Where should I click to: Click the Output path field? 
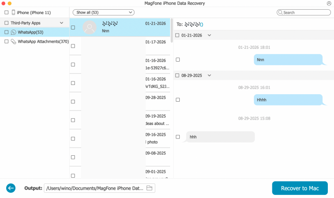100,188
